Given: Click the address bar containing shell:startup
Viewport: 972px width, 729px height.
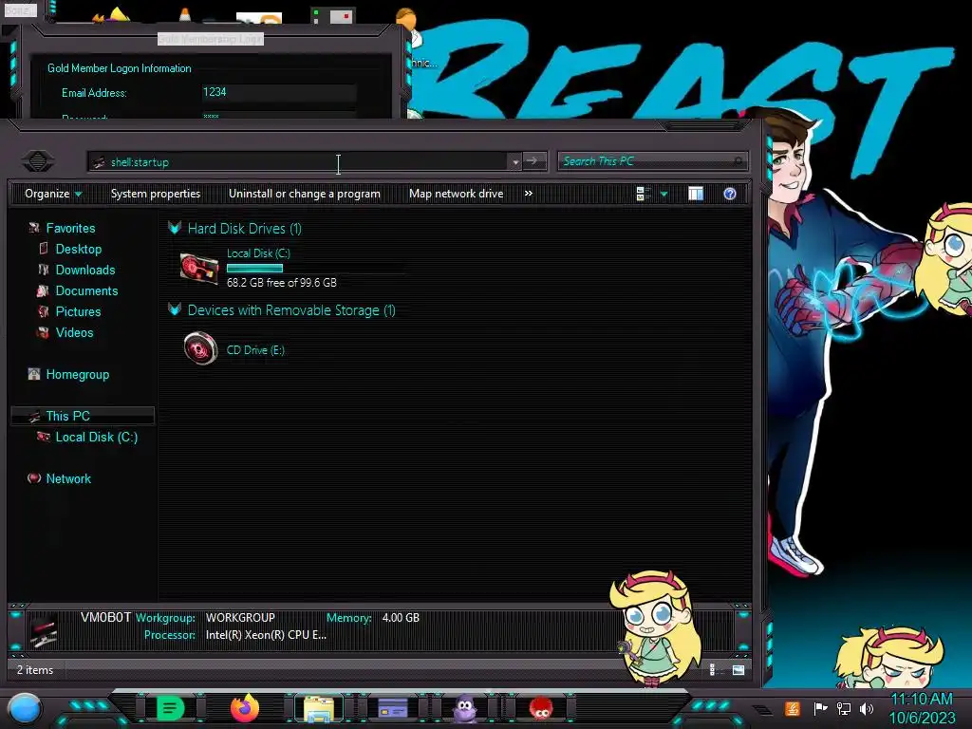Looking at the screenshot, I should coord(297,161).
